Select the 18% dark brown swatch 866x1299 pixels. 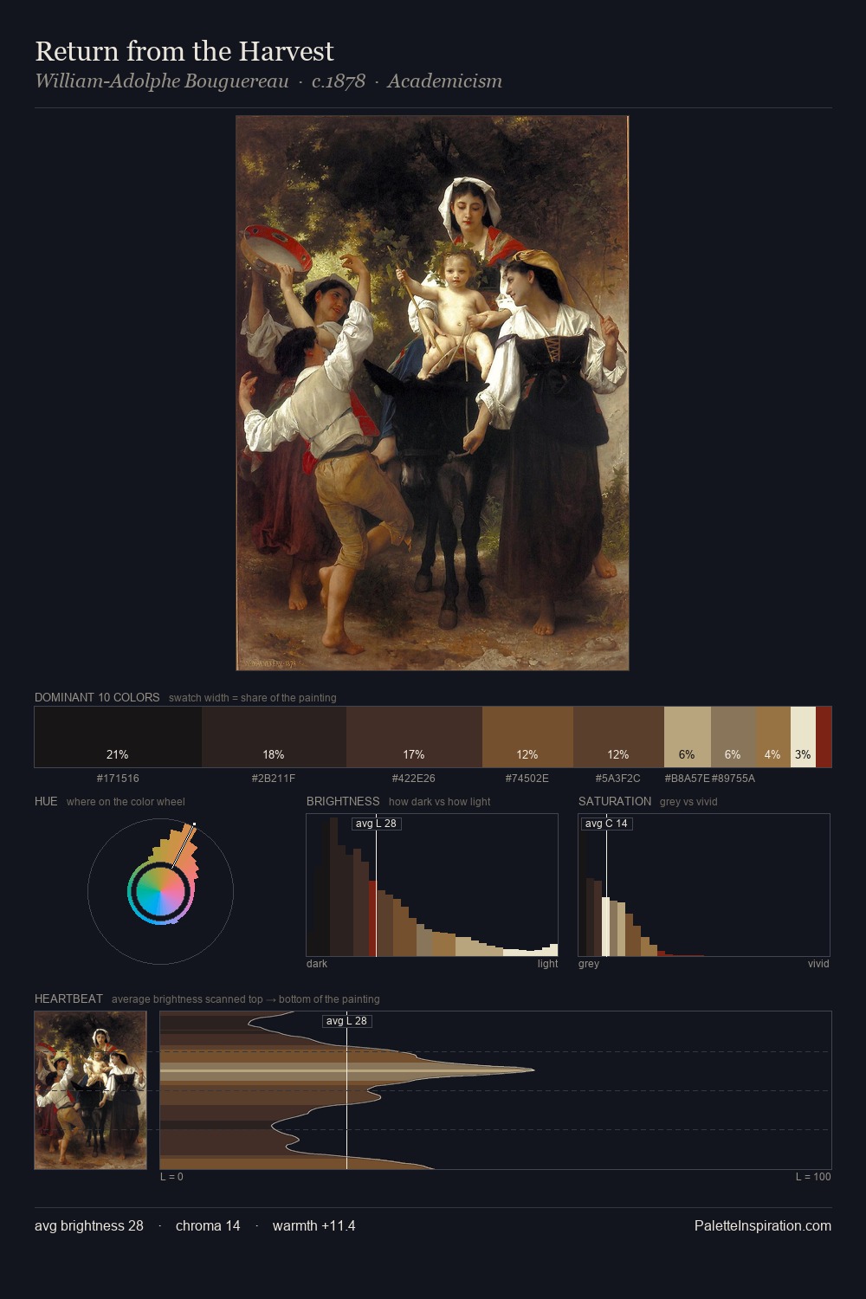pos(274,737)
